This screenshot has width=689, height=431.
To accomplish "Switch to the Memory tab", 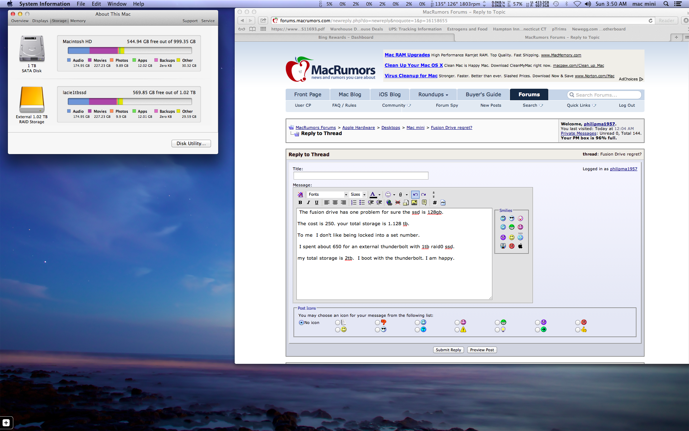I will [78, 21].
